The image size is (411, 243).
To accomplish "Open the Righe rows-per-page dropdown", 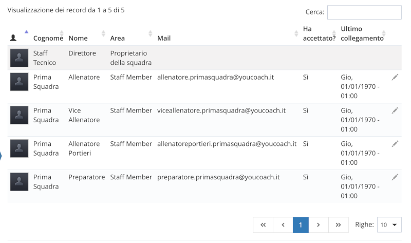I will click(x=389, y=225).
